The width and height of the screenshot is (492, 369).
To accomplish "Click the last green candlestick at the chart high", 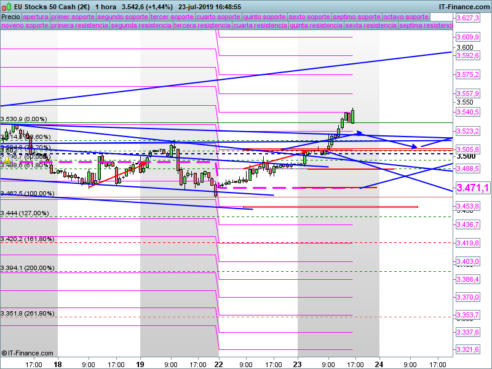I will [x=353, y=116].
